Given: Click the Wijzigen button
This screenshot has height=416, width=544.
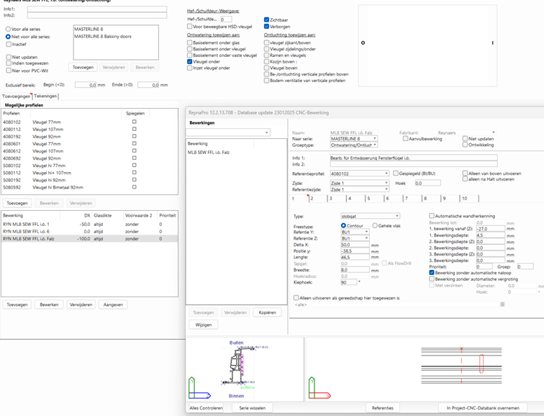Looking at the screenshot, I should pyautogui.click(x=204, y=325).
